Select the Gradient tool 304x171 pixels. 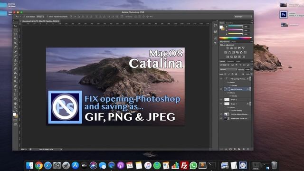point(15,73)
